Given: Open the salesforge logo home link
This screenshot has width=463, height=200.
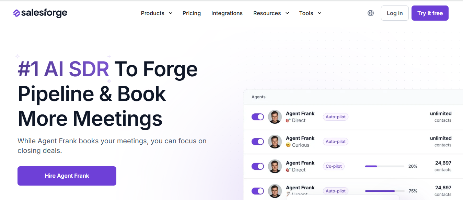Looking at the screenshot, I should (x=40, y=13).
